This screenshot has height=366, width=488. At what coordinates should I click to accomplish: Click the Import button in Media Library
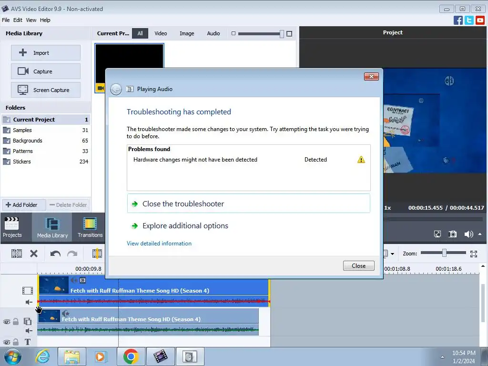pyautogui.click(x=46, y=52)
